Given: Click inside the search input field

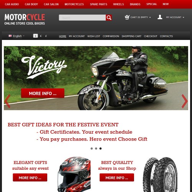Looking at the screenshot, I should [x=82, y=18].
